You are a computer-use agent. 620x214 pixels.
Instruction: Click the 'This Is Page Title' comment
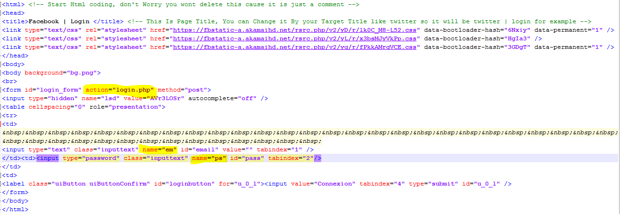pos(359,21)
